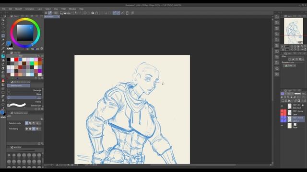
Task: Toggle visibility eye of Layer 1
Action: click(282, 113)
